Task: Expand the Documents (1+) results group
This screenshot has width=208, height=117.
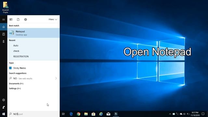Action: (16, 84)
